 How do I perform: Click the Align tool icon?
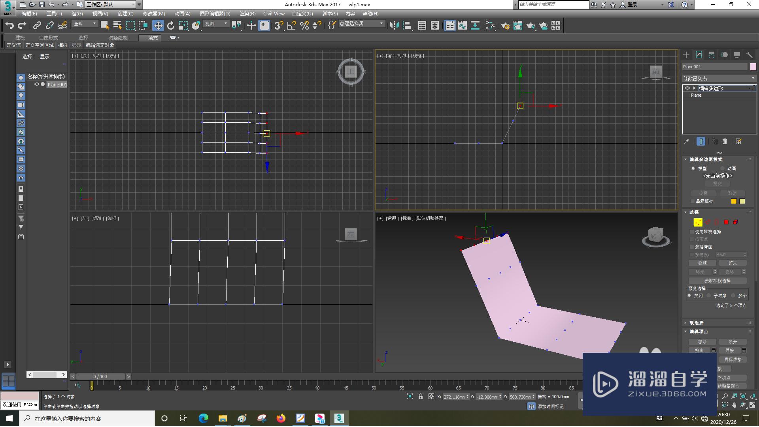click(407, 26)
